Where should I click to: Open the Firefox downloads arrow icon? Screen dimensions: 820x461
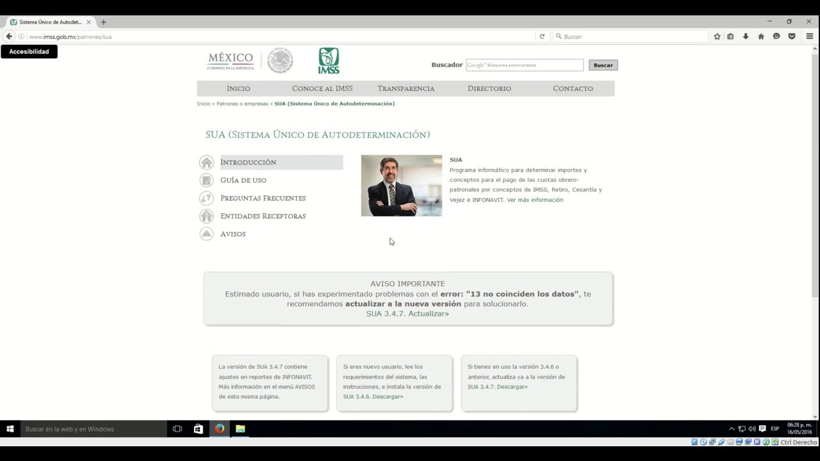pos(746,36)
